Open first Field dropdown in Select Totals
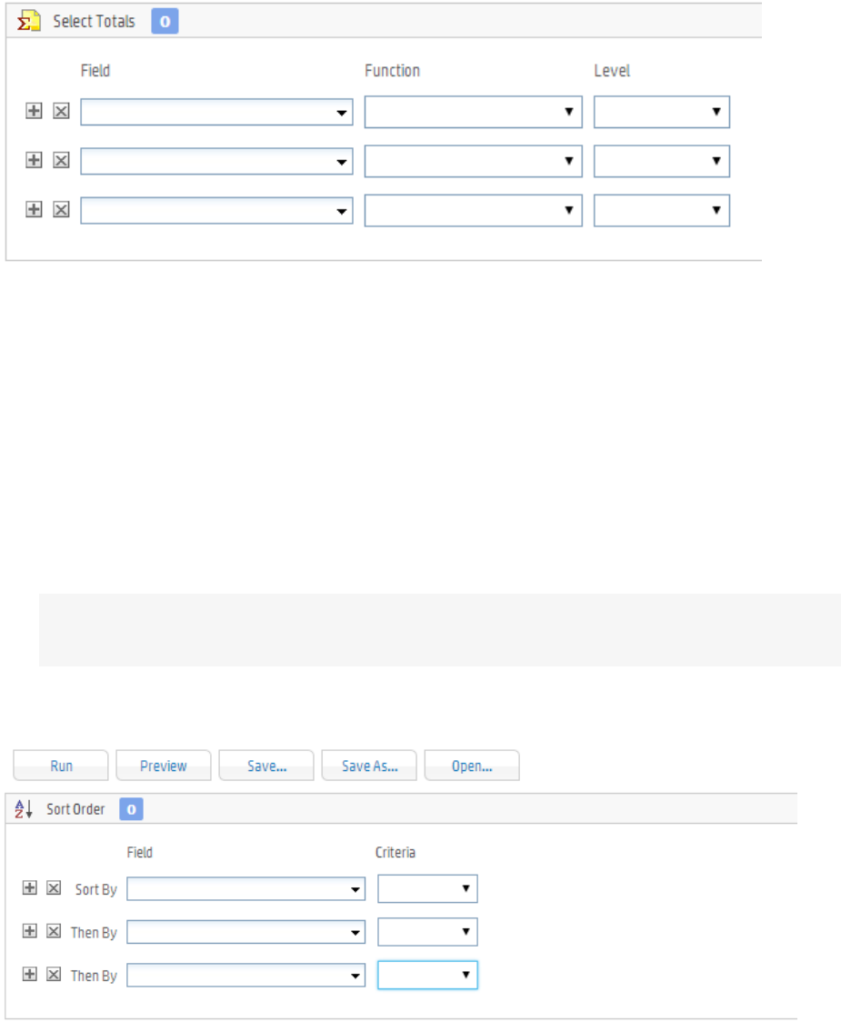841x1022 pixels. pos(216,112)
